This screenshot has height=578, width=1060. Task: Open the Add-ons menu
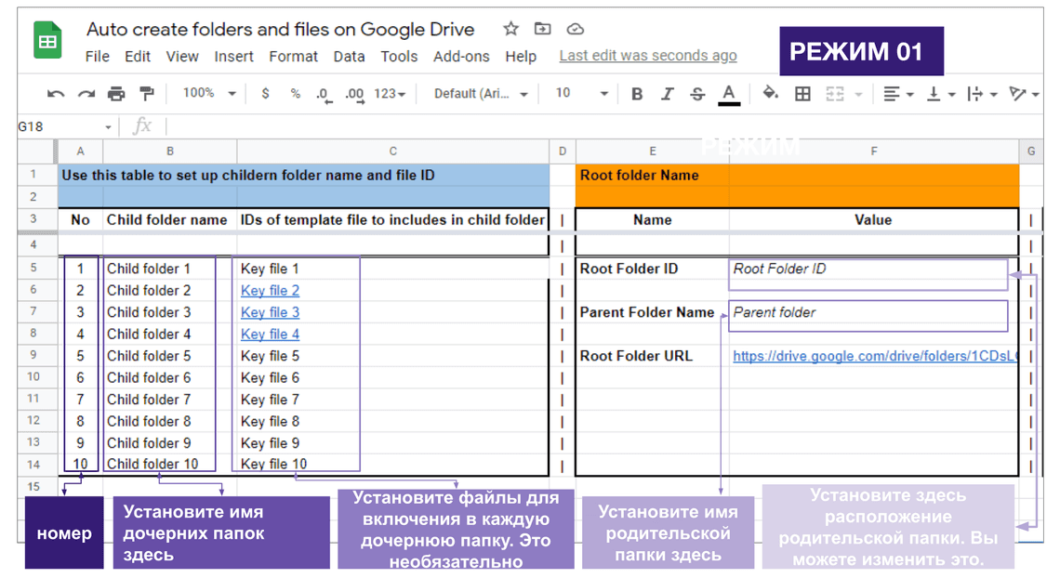(x=461, y=57)
